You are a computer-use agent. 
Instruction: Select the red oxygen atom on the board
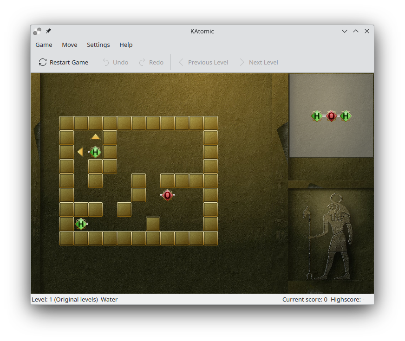point(167,195)
